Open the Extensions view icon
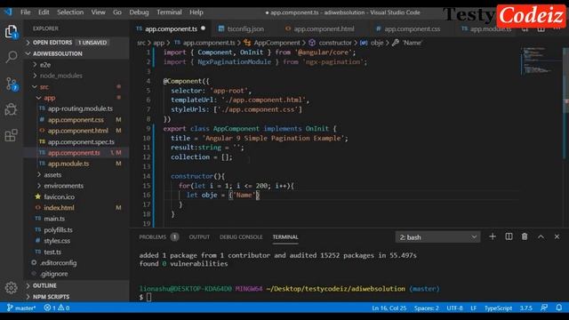 pyautogui.click(x=11, y=135)
